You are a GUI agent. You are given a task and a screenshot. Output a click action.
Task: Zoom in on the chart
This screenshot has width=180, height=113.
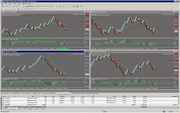60,6
